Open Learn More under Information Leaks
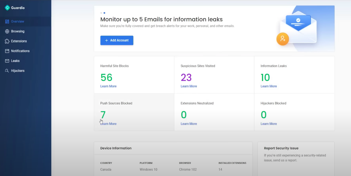351x176 pixels. 269,86
